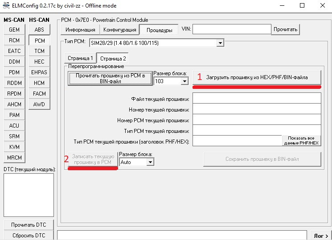The width and height of the screenshot is (332, 240).
Task: Open the Auto block size dropdown
Action: 150,162
